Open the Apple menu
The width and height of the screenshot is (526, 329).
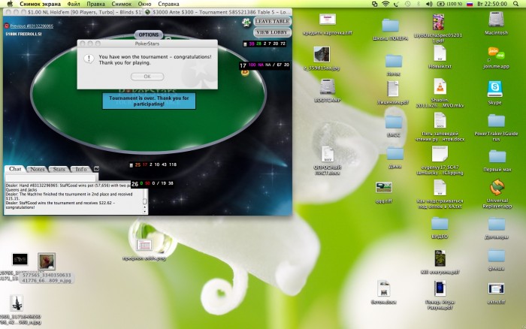pos(10,4)
